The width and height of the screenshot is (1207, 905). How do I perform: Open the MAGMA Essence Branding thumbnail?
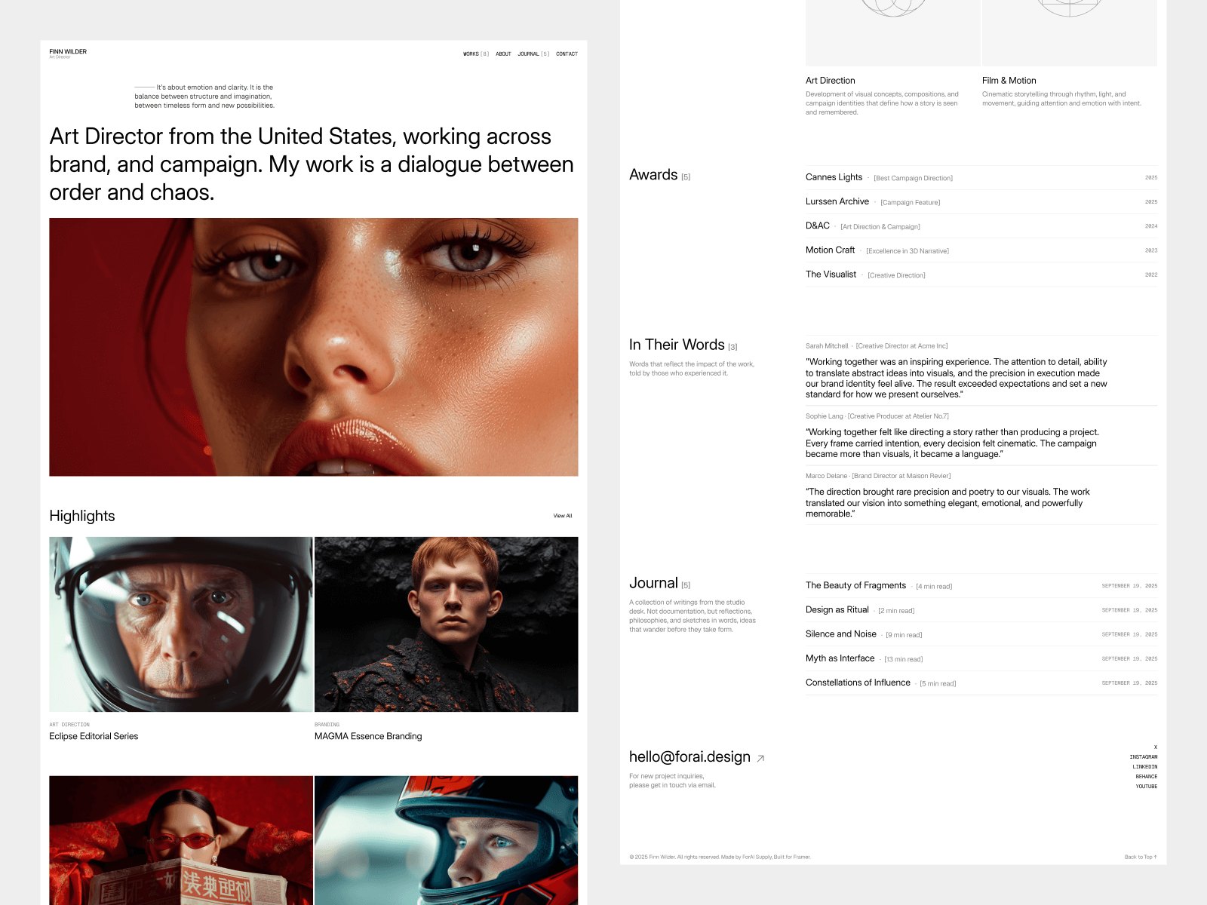tap(445, 626)
